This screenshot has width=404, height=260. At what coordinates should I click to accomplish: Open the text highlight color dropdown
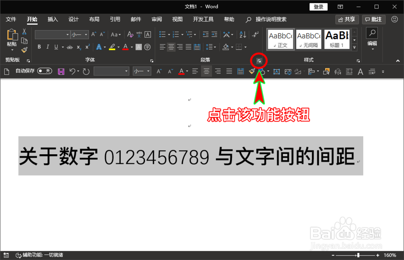118,47
